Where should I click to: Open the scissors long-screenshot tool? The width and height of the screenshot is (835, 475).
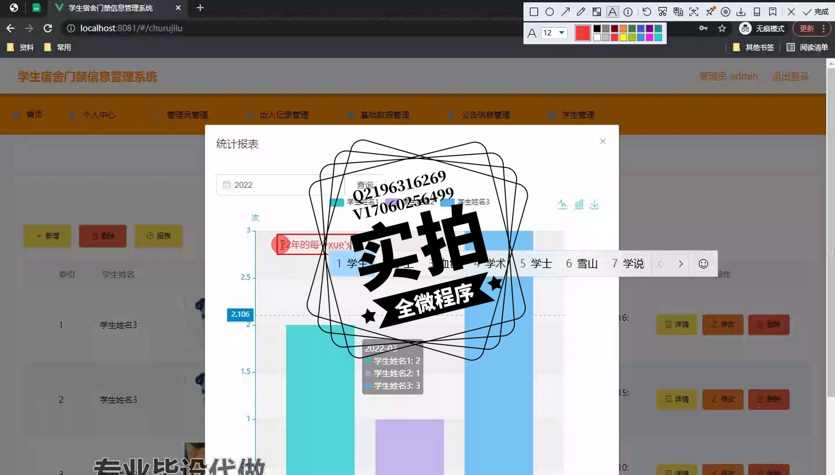tap(662, 12)
